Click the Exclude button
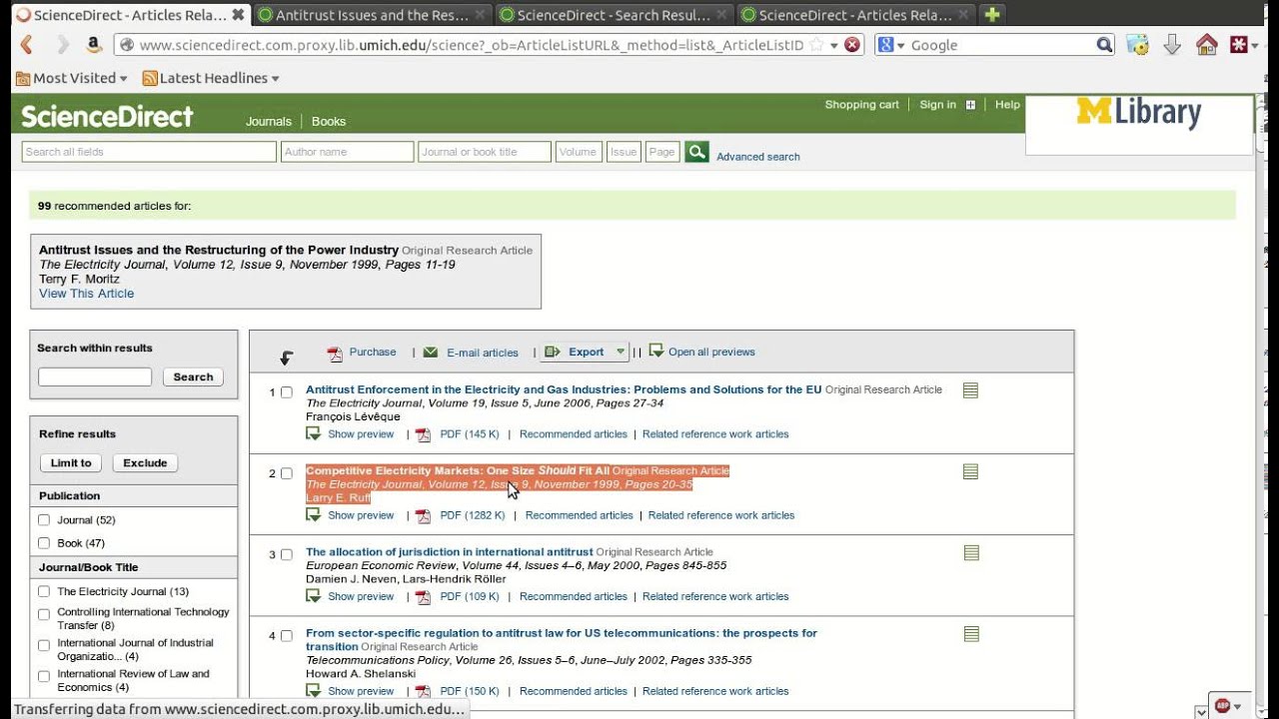Viewport: 1279px width, 719px height. click(145, 463)
